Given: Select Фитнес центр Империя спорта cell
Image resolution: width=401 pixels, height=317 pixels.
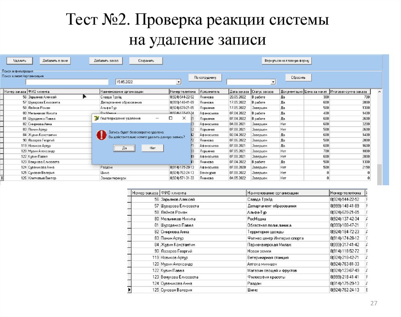Looking at the screenshot, I should [288, 238].
